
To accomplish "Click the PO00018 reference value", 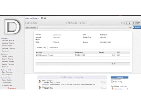I will click(x=56, y=42).
